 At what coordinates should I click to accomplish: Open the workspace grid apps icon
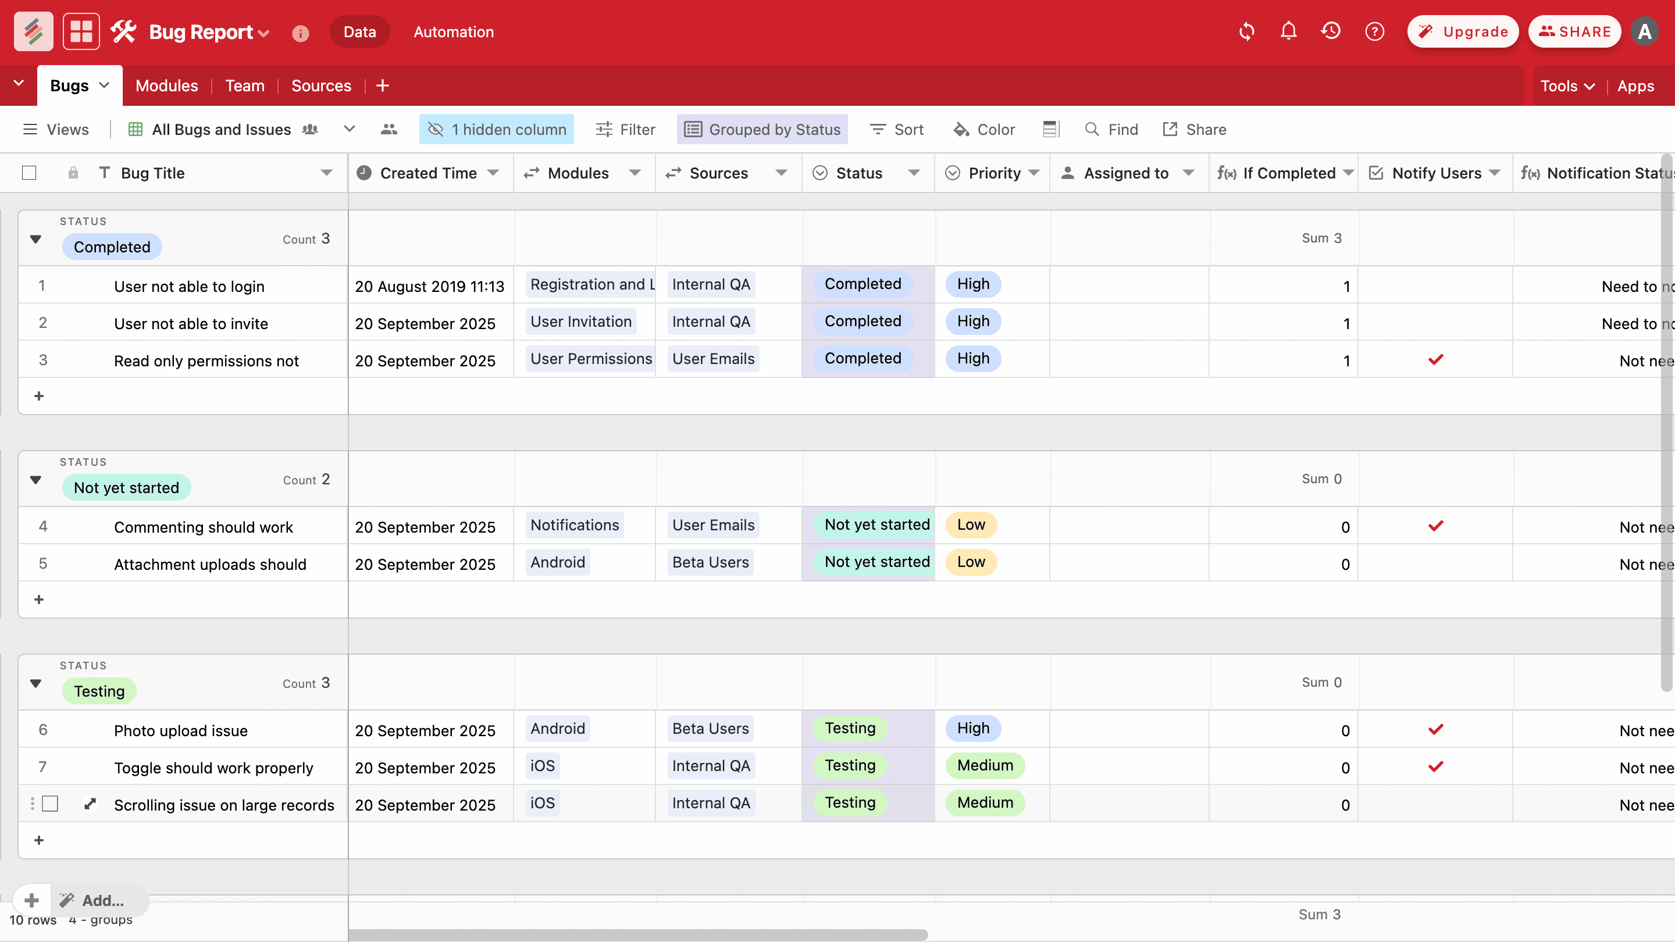point(81,31)
